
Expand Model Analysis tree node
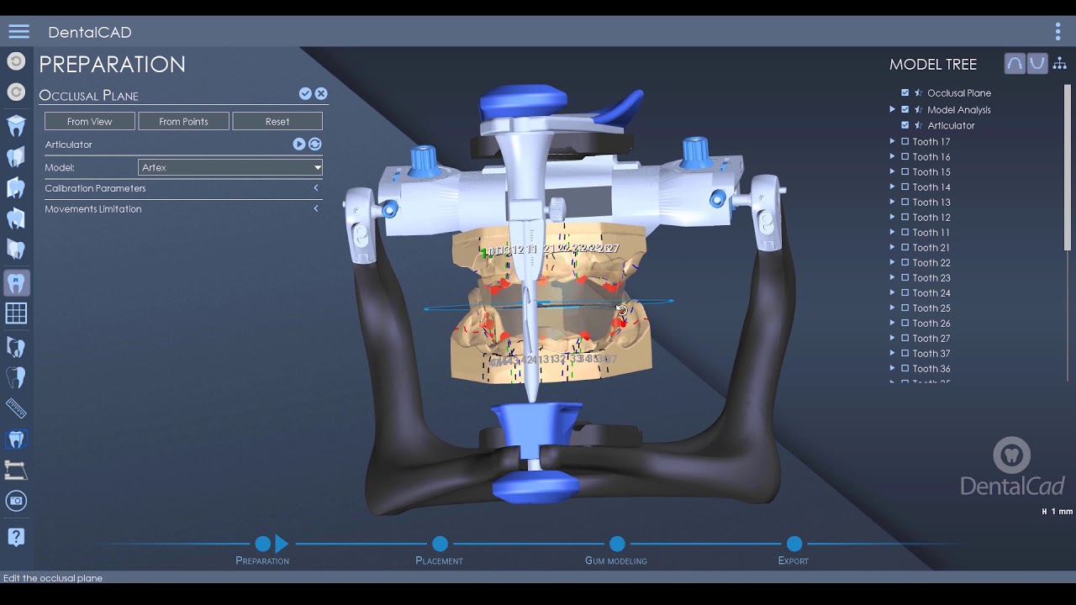point(893,109)
